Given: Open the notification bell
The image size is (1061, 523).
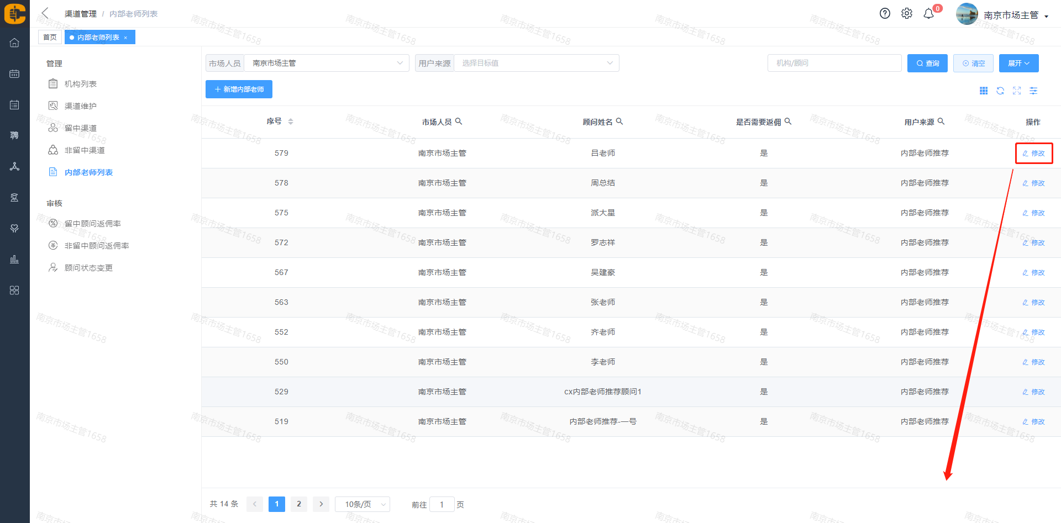Looking at the screenshot, I should click(929, 14).
